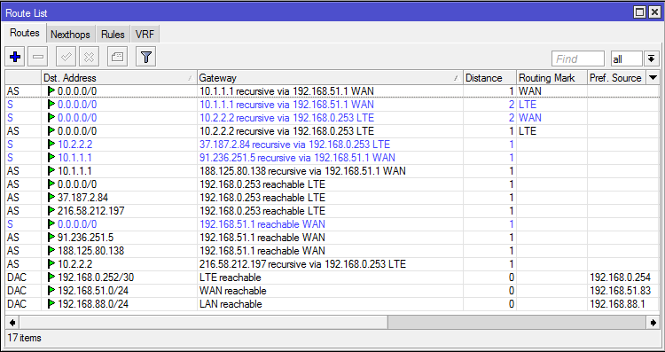Click gateway '91.236.251.5 recursive via 192.168.51.1 WAN'
The image size is (665, 352).
(297, 158)
